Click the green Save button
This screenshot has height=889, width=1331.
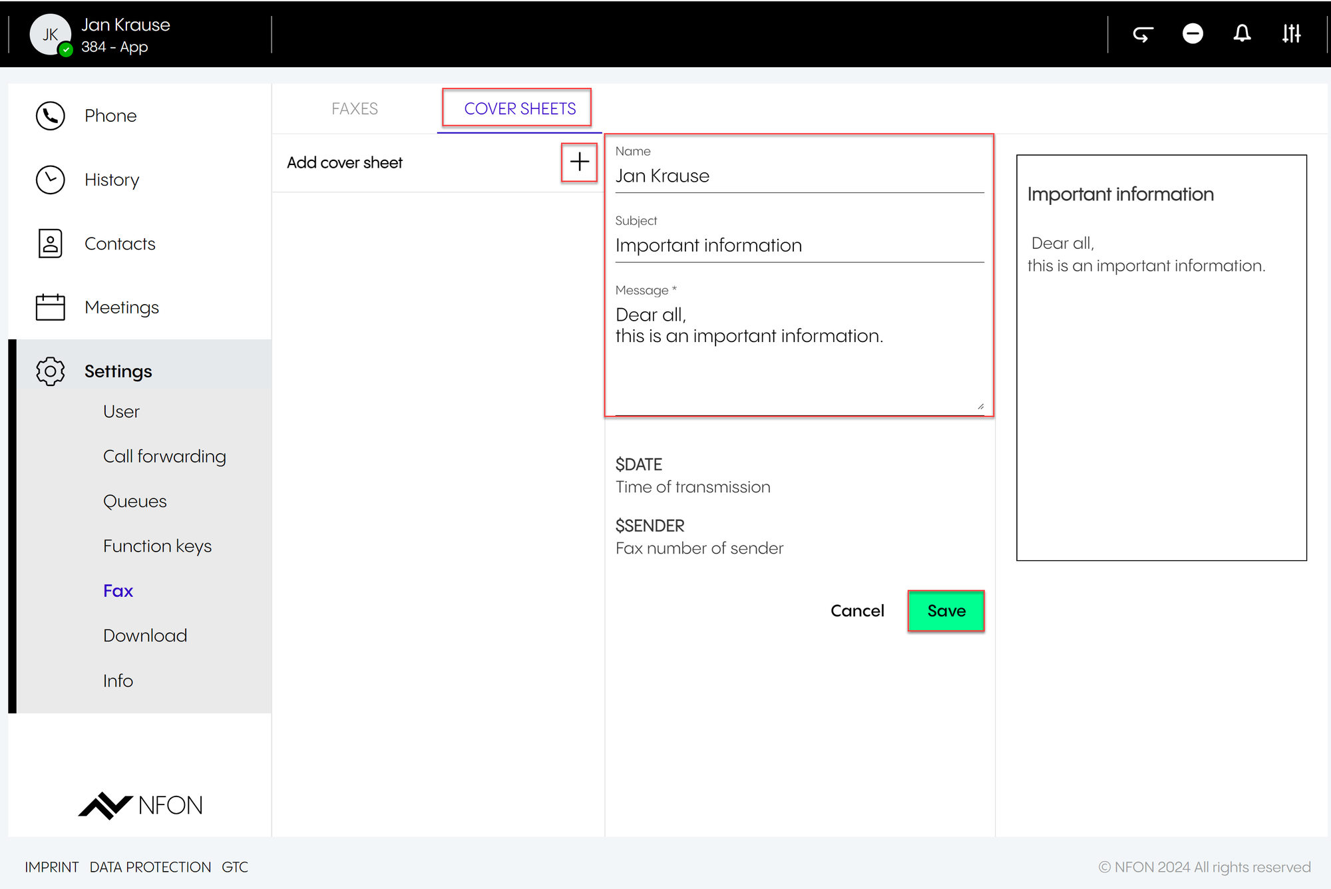[x=946, y=611]
